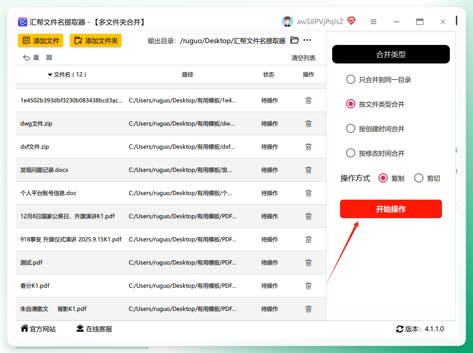This screenshot has height=353, width=473.
Task: Click the 状态 column header
Action: (x=269, y=75)
